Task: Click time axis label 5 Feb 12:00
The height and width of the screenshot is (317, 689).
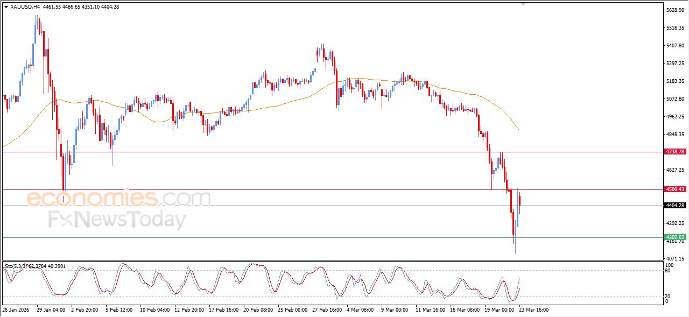Action: 119,310
